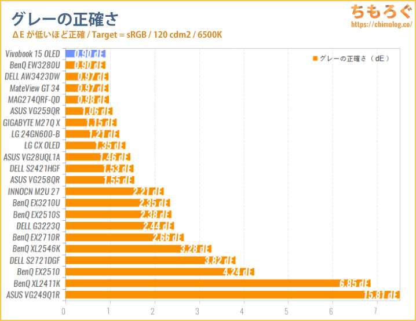Click the MAG274QRF-QD label
Viewport: 416px width, 321px height.
34,100
